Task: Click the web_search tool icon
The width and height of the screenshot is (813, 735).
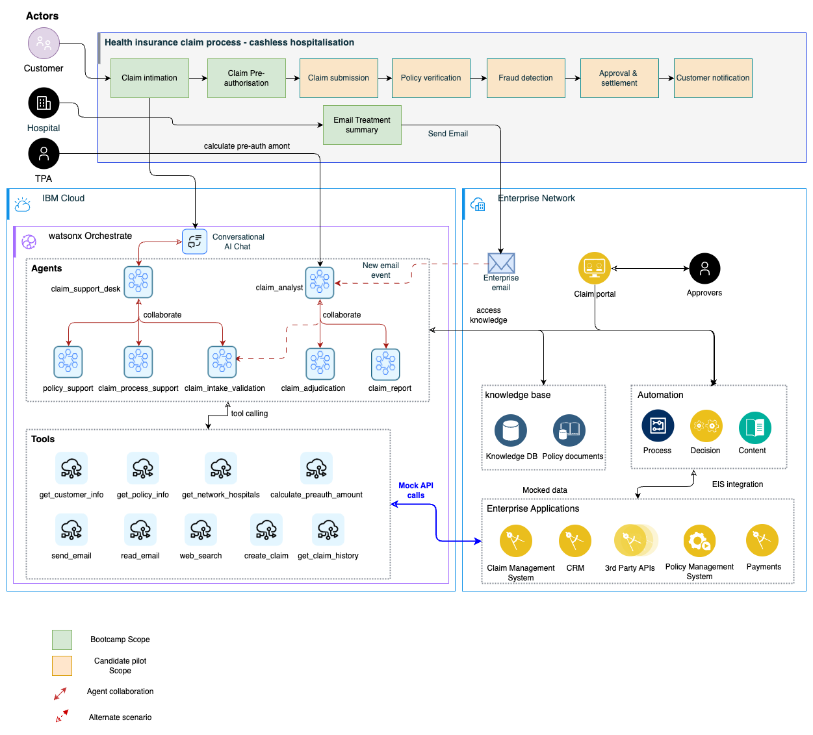Action: click(x=201, y=530)
